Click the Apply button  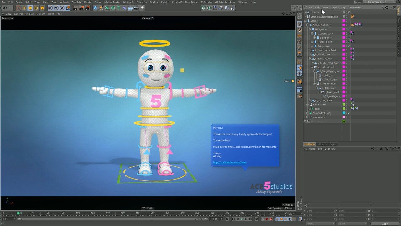click(x=385, y=224)
